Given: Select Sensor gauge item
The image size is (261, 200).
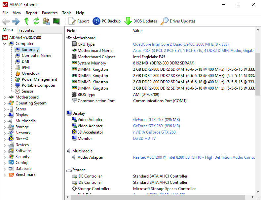Looking at the screenshot, I should (x=28, y=91).
